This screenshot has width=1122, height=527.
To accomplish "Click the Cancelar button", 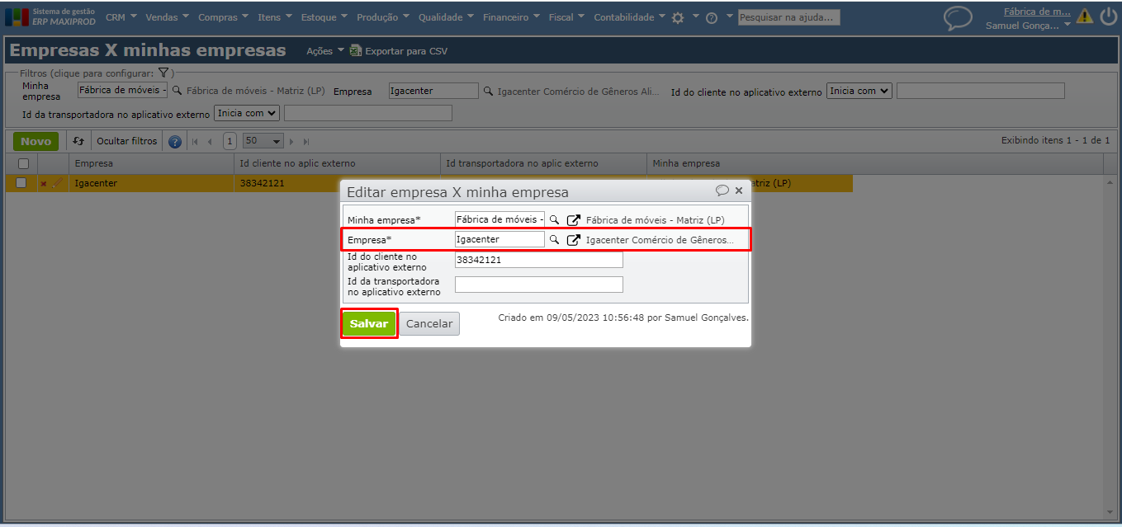I will pyautogui.click(x=429, y=323).
